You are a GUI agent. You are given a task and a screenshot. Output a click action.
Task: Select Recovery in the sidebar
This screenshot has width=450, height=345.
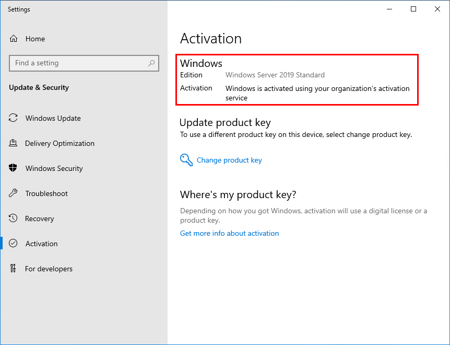tap(39, 218)
